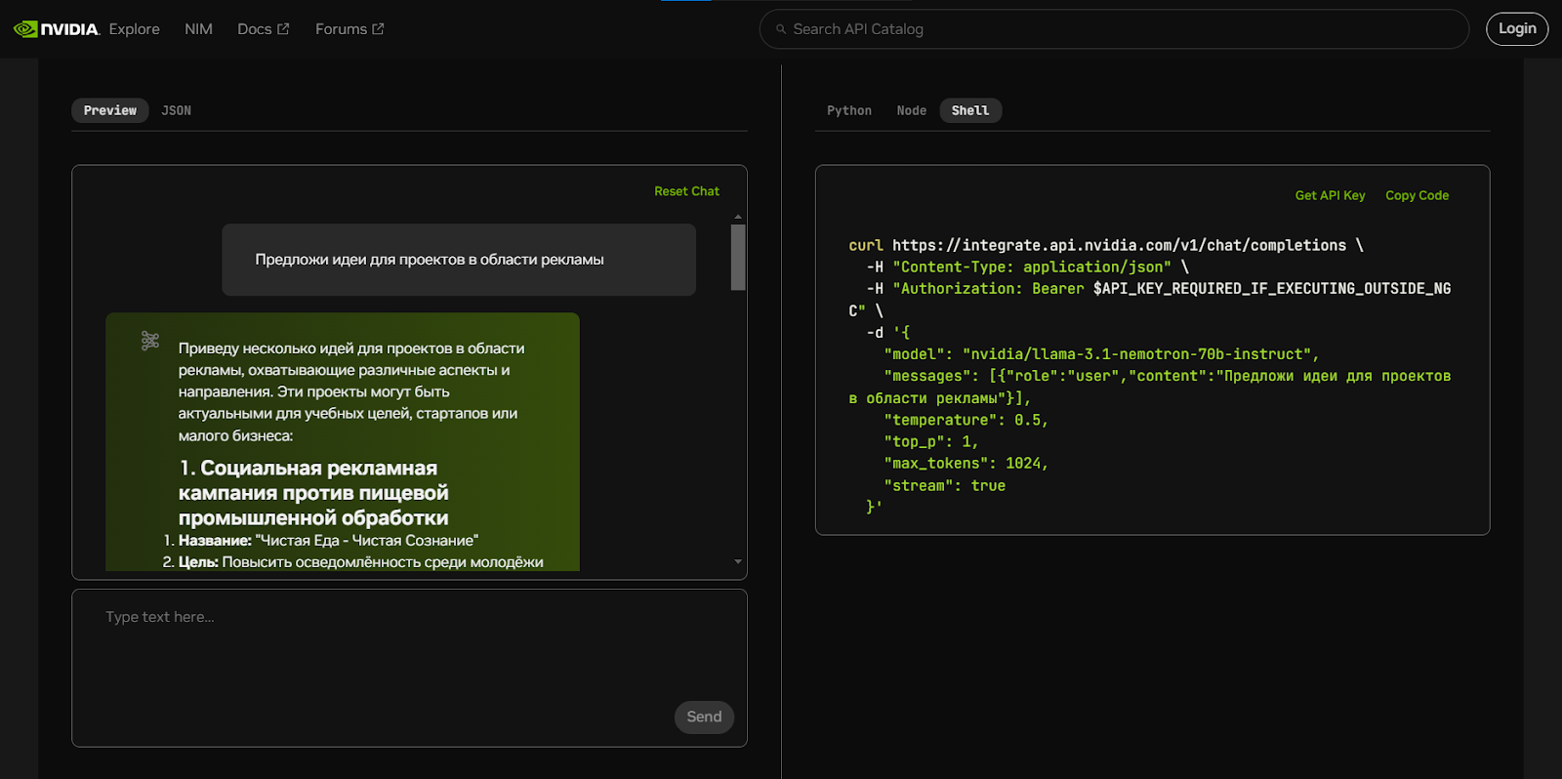Click the chat scrollbar up arrow
Viewport: 1562px width, 779px height.
point(738,217)
